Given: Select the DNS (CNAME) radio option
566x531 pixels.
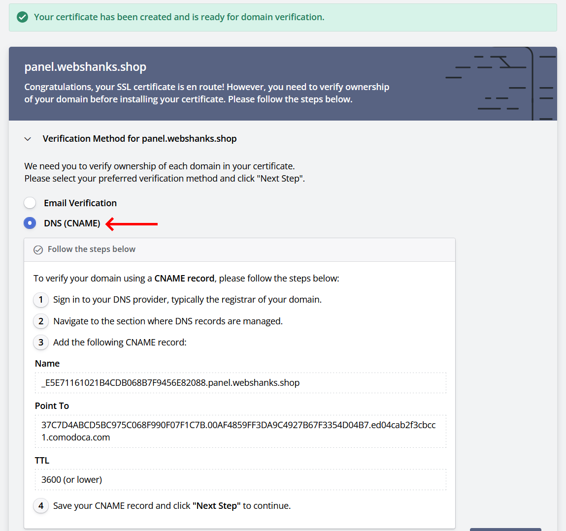Looking at the screenshot, I should pyautogui.click(x=30, y=223).
